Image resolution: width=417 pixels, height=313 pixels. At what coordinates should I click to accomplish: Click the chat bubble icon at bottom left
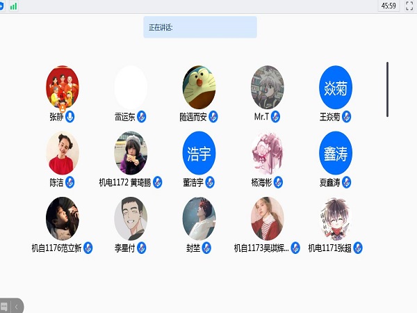[3, 306]
